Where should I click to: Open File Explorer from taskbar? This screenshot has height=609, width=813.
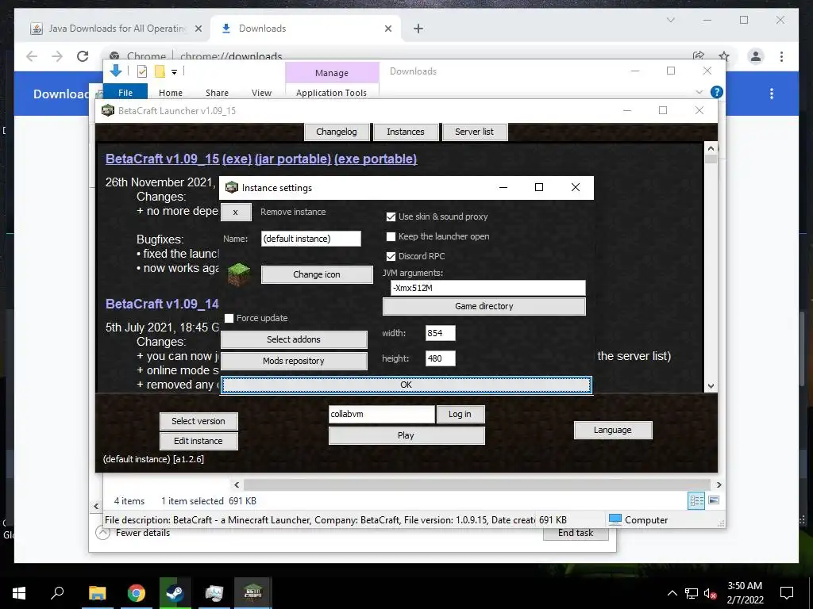(97, 593)
